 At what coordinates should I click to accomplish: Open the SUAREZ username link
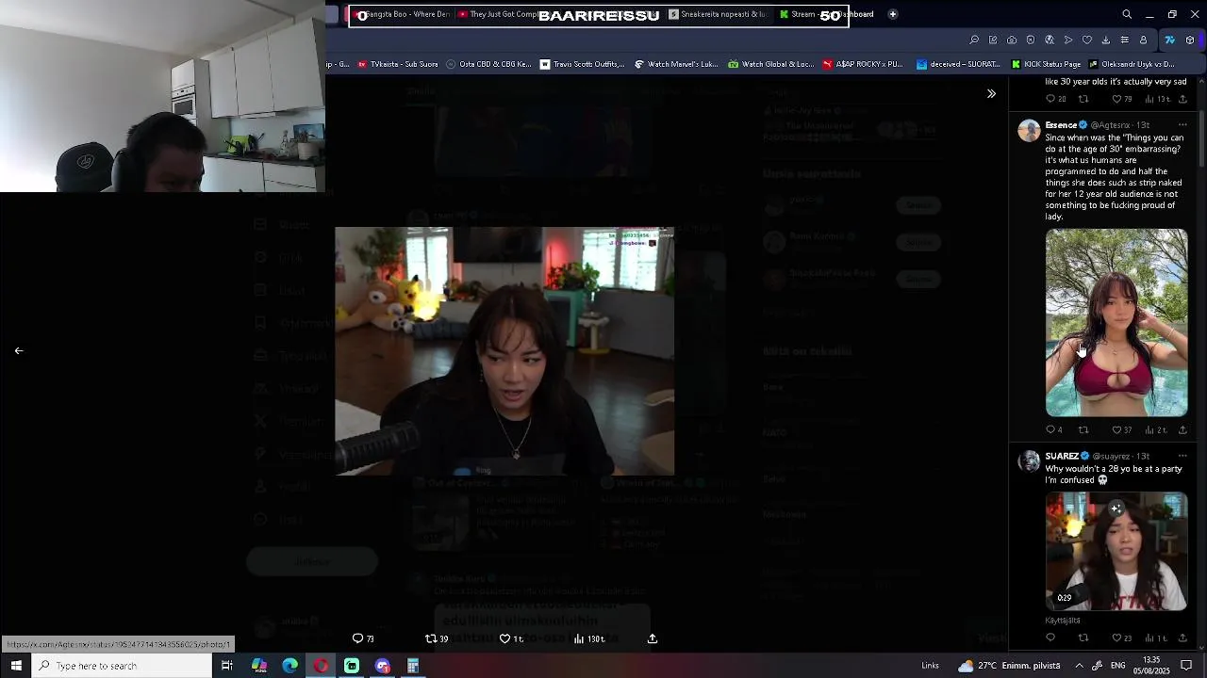1062,456
